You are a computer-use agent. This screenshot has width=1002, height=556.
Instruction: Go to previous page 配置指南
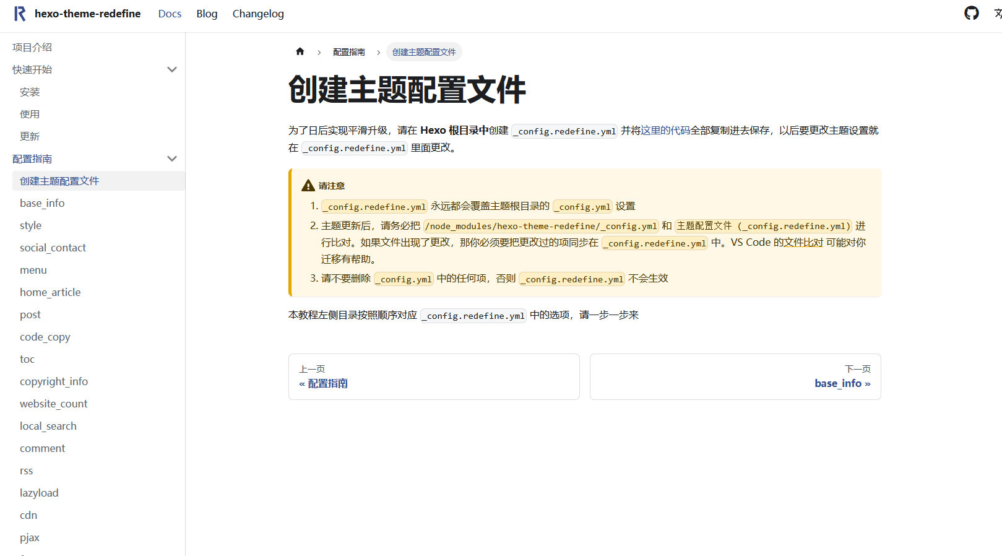pos(324,383)
